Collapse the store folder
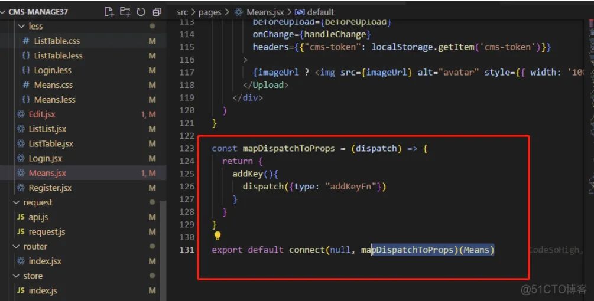The width and height of the screenshot is (594, 301). (17, 276)
